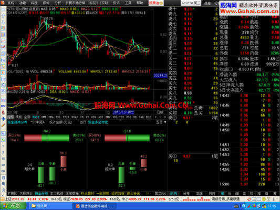Click the up arrow sidebar icon
The image size is (280, 210).
click(x=3, y=16)
